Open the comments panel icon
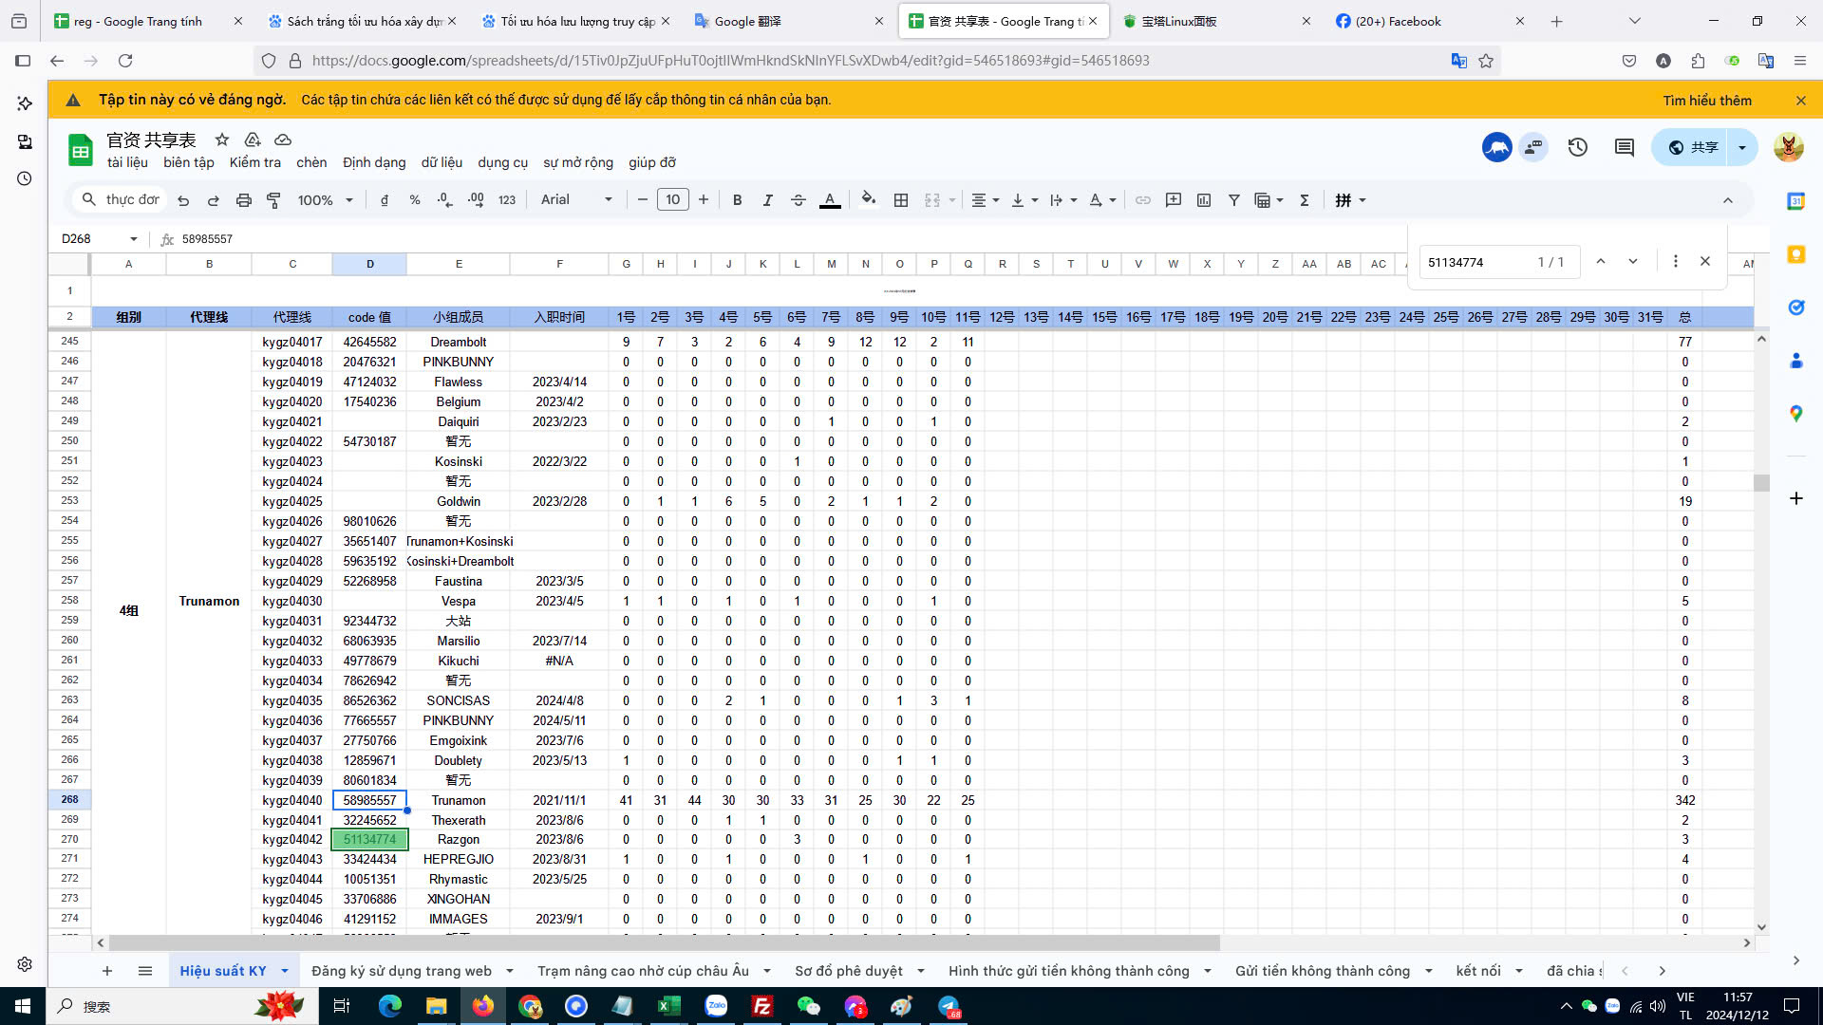This screenshot has width=1823, height=1025. click(x=1624, y=147)
